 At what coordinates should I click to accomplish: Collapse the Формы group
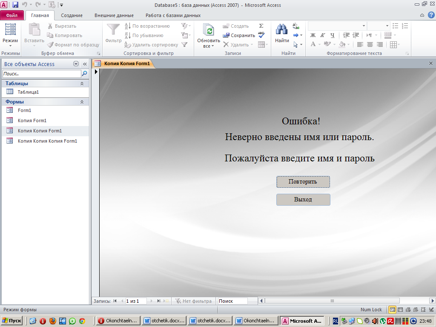(82, 102)
